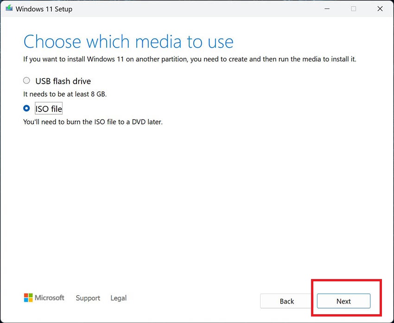Open the Support link

click(x=88, y=298)
